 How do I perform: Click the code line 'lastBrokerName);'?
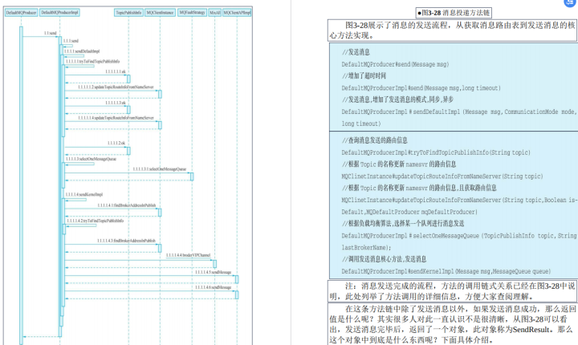366,247
